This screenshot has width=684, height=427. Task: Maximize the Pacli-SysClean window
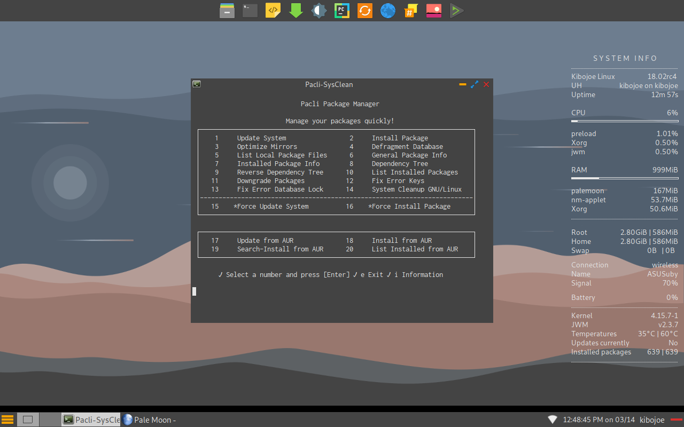(x=475, y=84)
